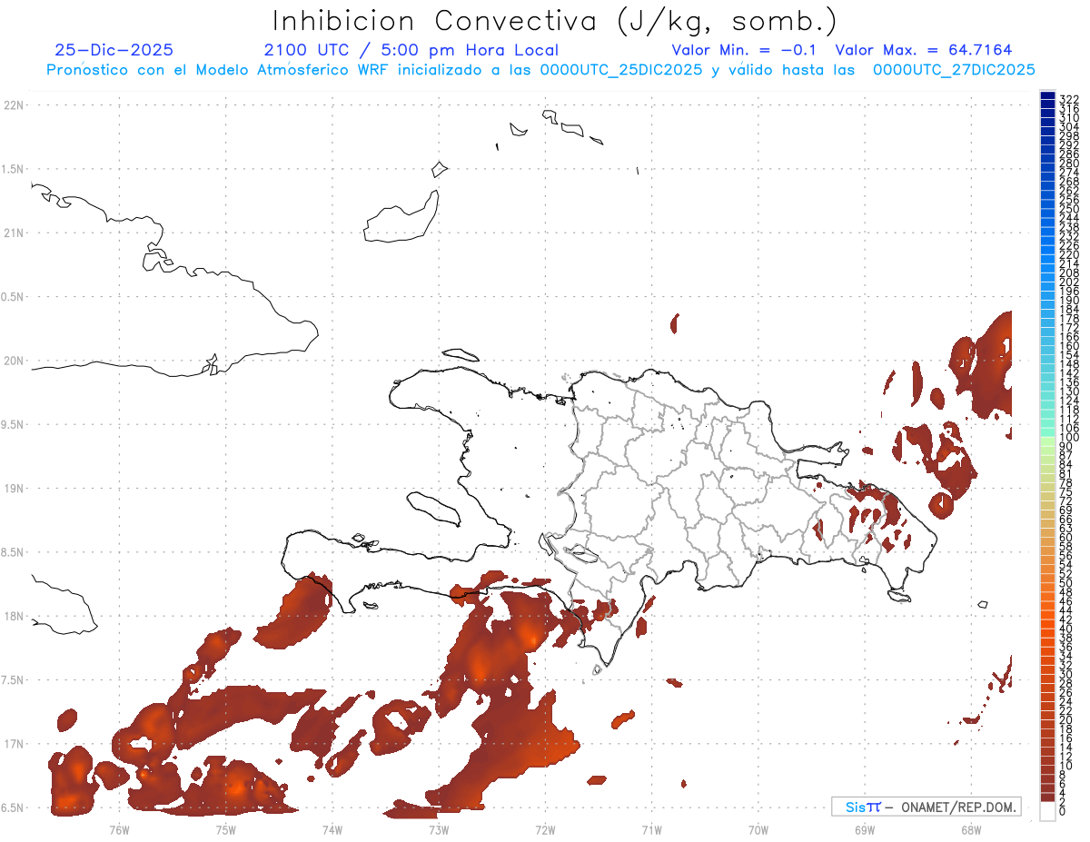
Task: Click the '76W' longitude label
Action: tap(119, 828)
